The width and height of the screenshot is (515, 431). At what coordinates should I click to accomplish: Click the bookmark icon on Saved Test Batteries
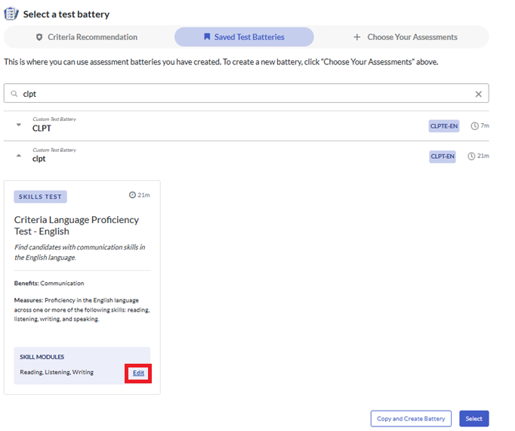[207, 37]
